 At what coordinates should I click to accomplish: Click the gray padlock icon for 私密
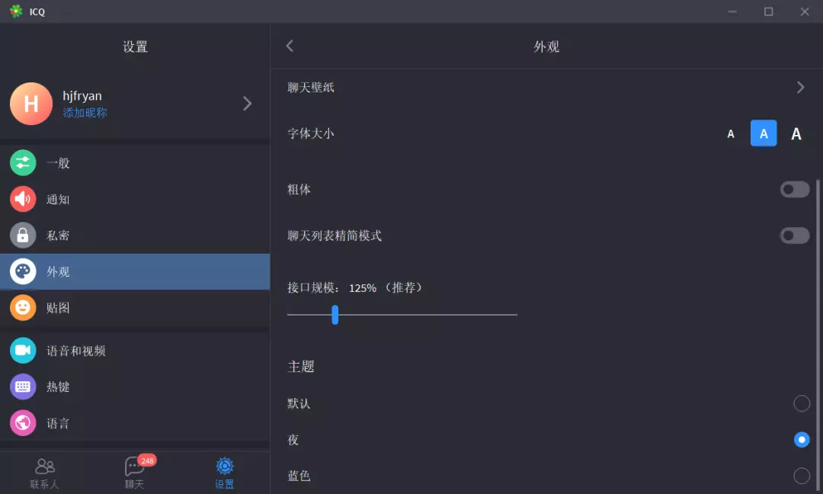23,236
